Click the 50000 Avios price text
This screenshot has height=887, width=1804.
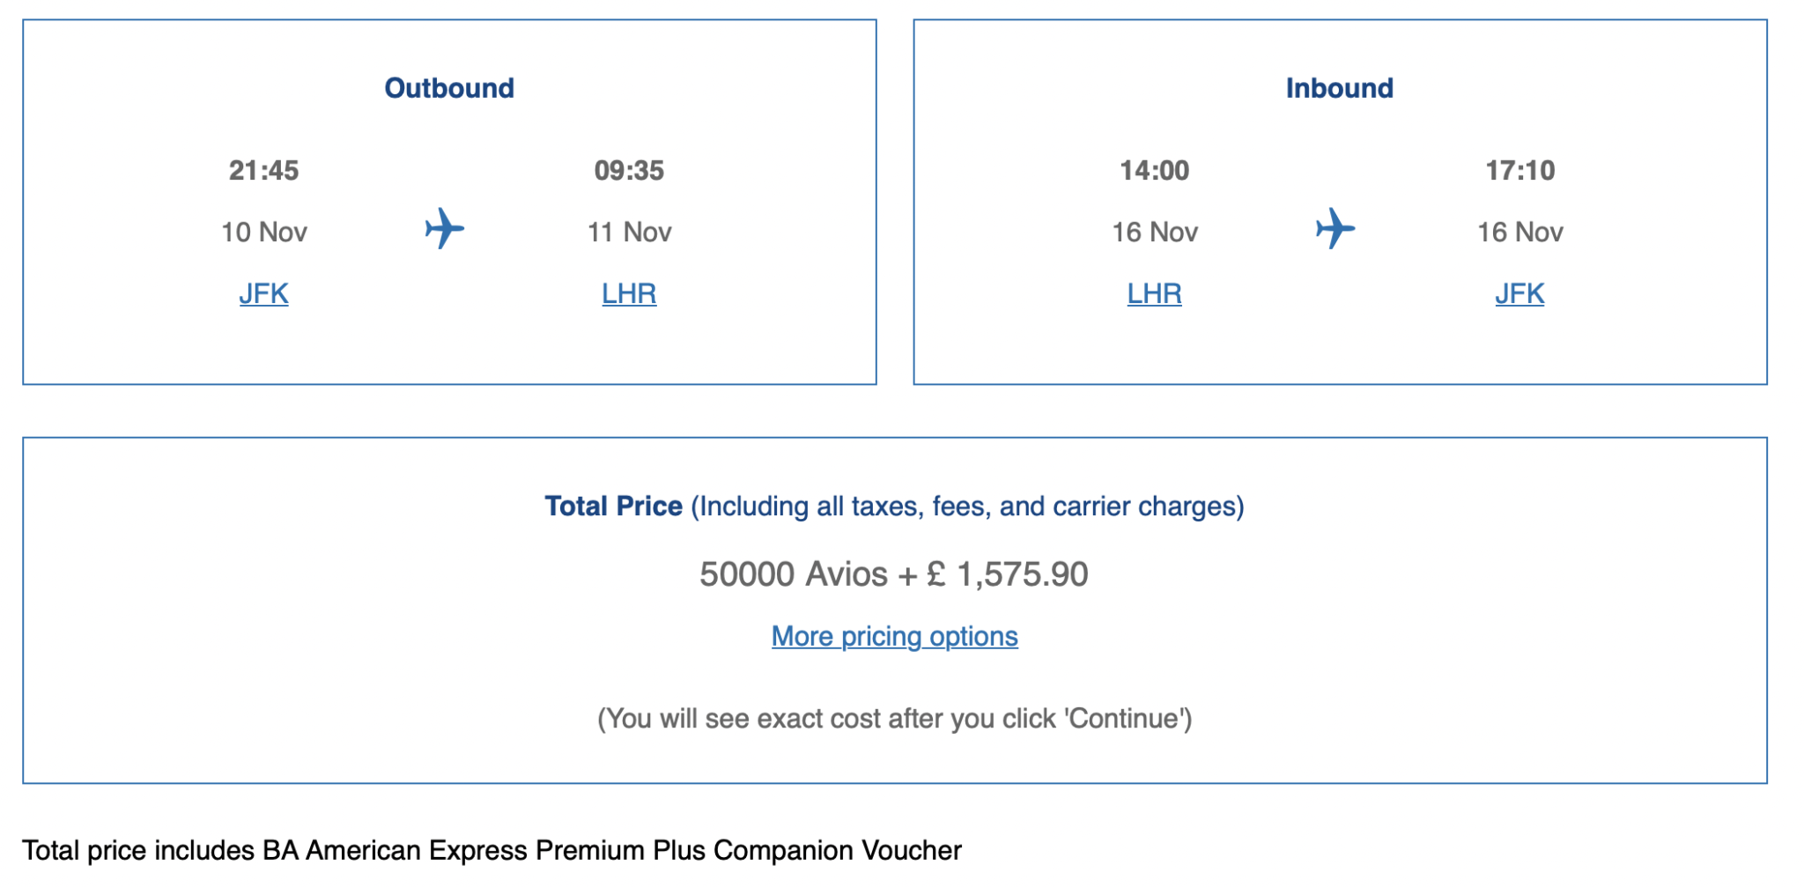tap(892, 573)
